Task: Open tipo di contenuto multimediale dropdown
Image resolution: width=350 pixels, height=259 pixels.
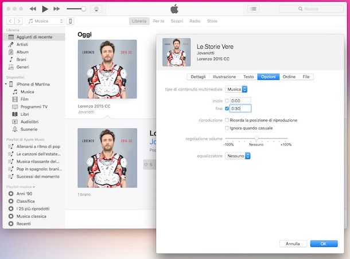Action: (x=236, y=89)
